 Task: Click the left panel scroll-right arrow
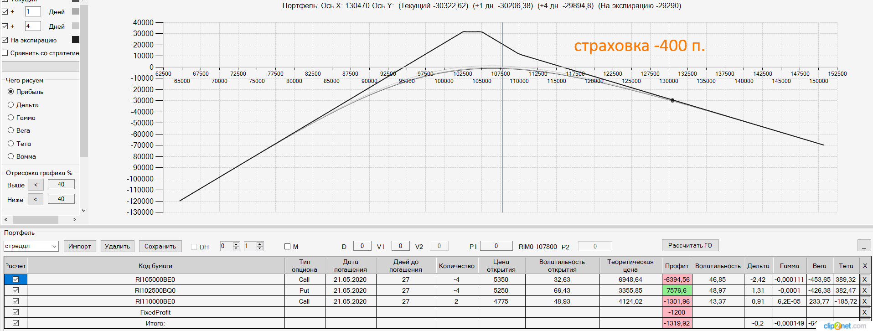(75, 220)
